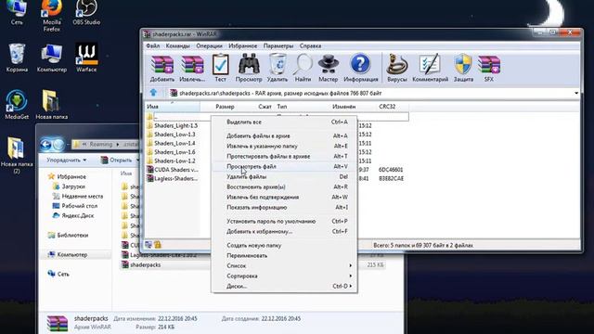Viewport: 594px width, 334px height.
Task: Choose Показать информацию entry
Action: (x=284, y=207)
